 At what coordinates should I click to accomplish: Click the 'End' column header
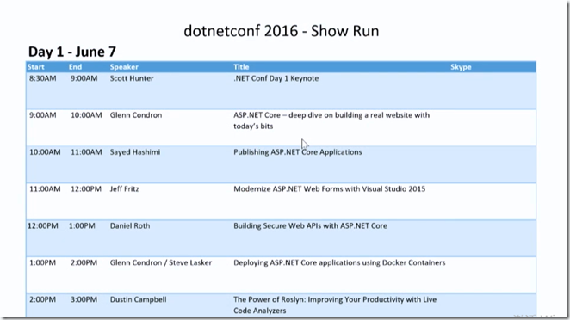(x=75, y=67)
